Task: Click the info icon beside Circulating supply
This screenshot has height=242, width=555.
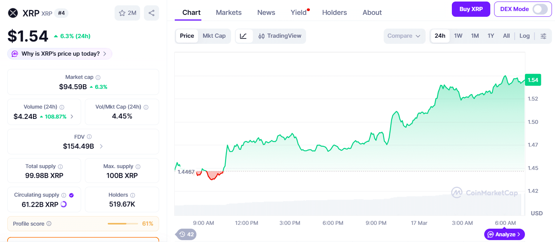Action: [x=64, y=195]
